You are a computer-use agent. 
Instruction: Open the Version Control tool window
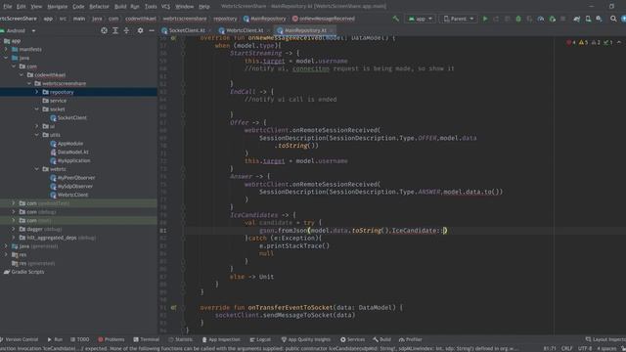(x=20, y=339)
